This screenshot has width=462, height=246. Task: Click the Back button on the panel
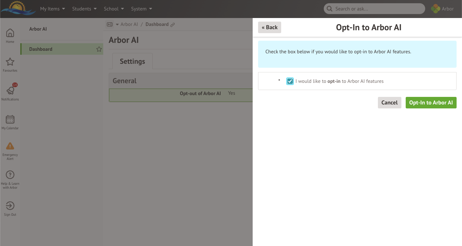(x=269, y=27)
